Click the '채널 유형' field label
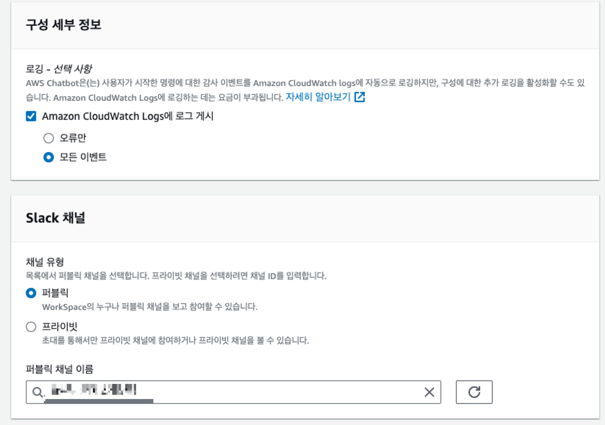The height and width of the screenshot is (425, 605). pyautogui.click(x=45, y=262)
